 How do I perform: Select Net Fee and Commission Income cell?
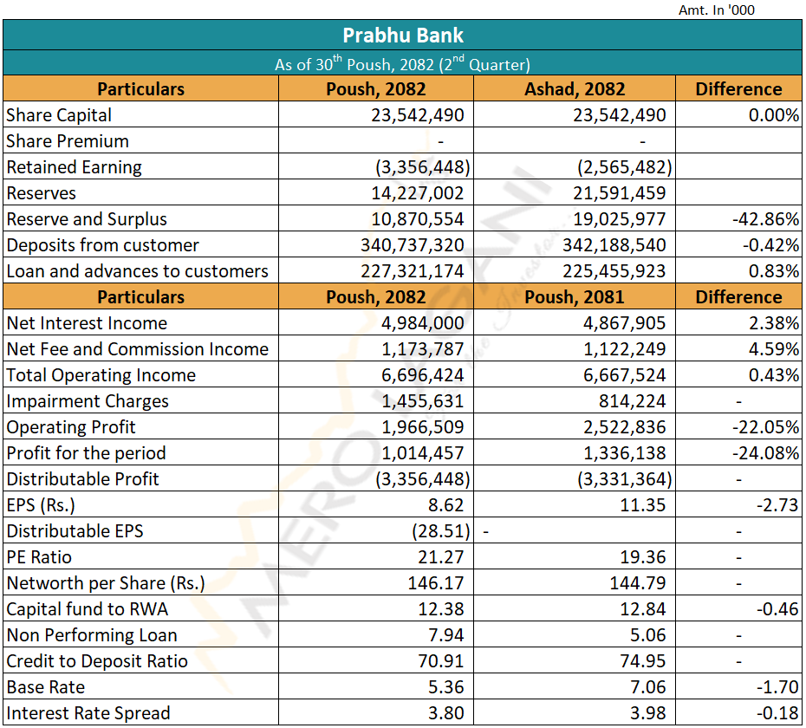(x=137, y=349)
